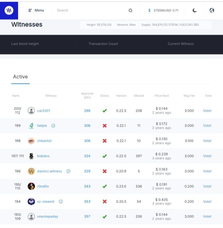This screenshot has width=223, height=228.
Task: Click the Approval (MV) column header
Action: 87,96
